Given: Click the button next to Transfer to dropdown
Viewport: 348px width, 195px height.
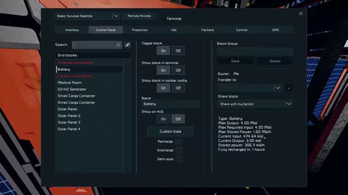Looking at the screenshot, I should point(289,88).
